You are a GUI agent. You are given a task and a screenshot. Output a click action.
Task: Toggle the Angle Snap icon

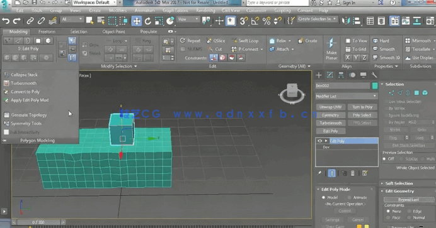click(255, 21)
